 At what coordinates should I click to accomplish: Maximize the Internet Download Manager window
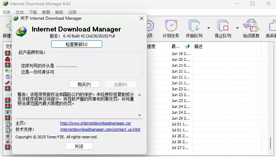(x=252, y=3)
